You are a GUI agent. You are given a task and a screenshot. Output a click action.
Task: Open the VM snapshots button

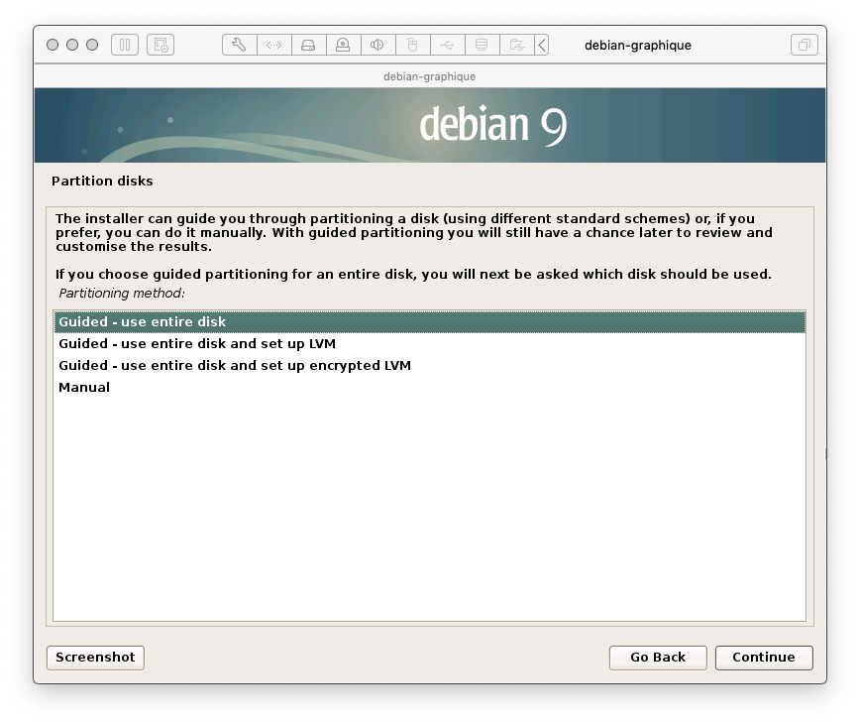(161, 45)
